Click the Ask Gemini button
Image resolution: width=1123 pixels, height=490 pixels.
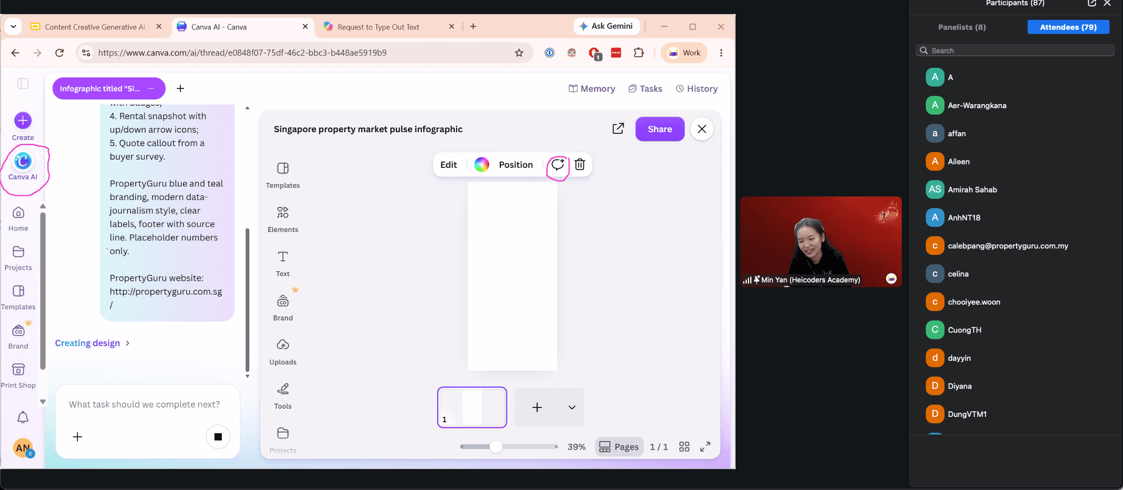tap(606, 26)
